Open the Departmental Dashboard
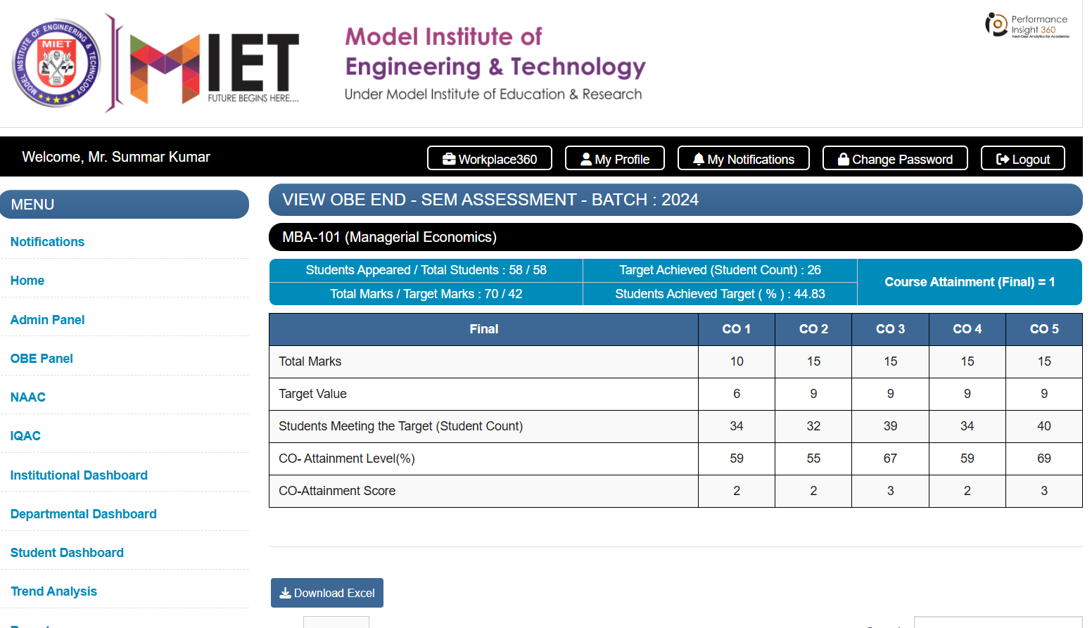The height and width of the screenshot is (628, 1092). [x=83, y=513]
